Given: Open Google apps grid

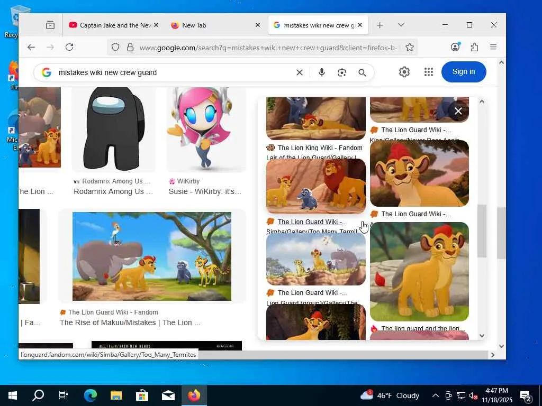Looking at the screenshot, I should (429, 72).
